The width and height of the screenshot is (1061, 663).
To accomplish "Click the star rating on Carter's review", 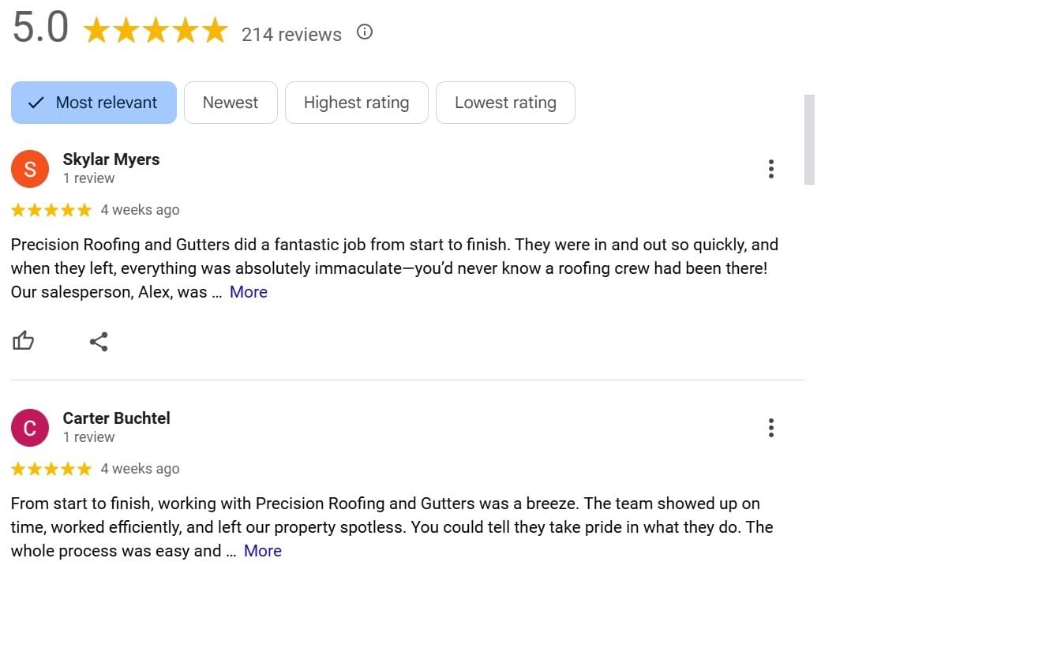I will [x=51, y=469].
